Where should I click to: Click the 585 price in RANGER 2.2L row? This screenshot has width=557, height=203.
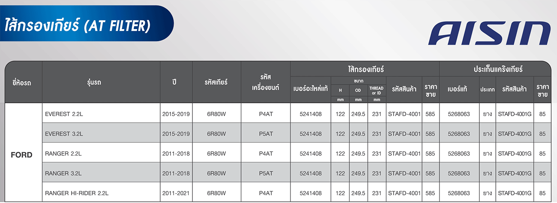point(430,154)
